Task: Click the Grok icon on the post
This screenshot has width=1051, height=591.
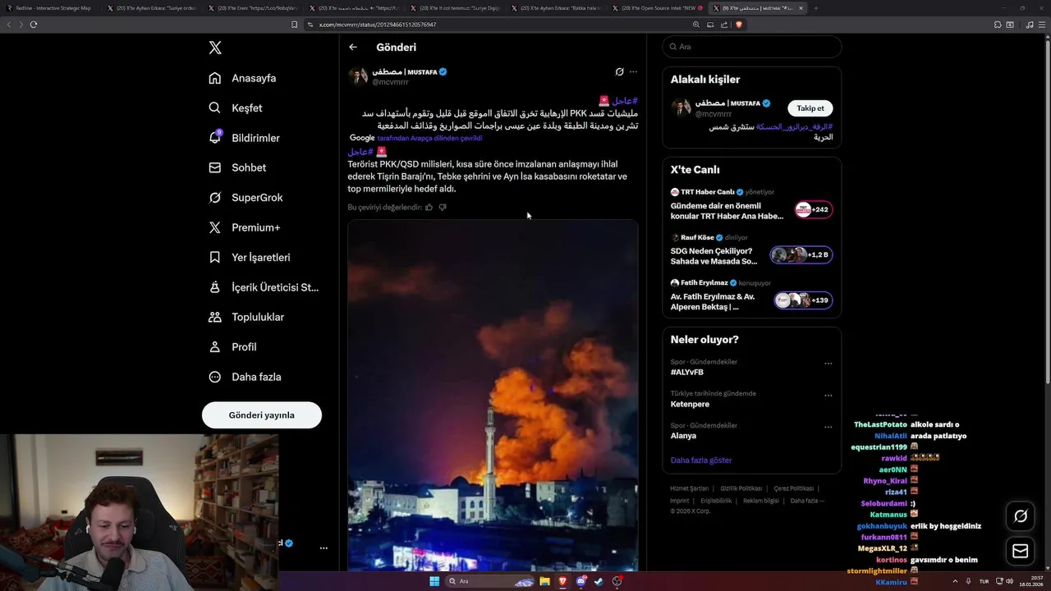Action: 620,71
